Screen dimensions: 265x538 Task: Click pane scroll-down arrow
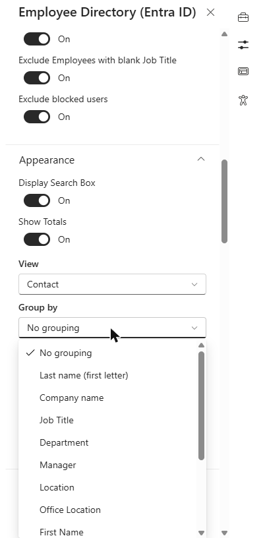click(x=225, y=533)
